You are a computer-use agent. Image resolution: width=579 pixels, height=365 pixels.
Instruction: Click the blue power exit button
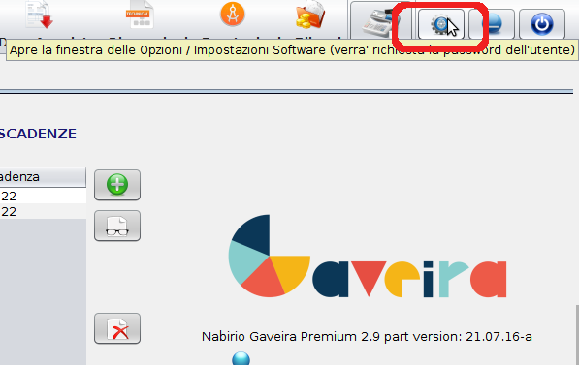[x=542, y=24]
